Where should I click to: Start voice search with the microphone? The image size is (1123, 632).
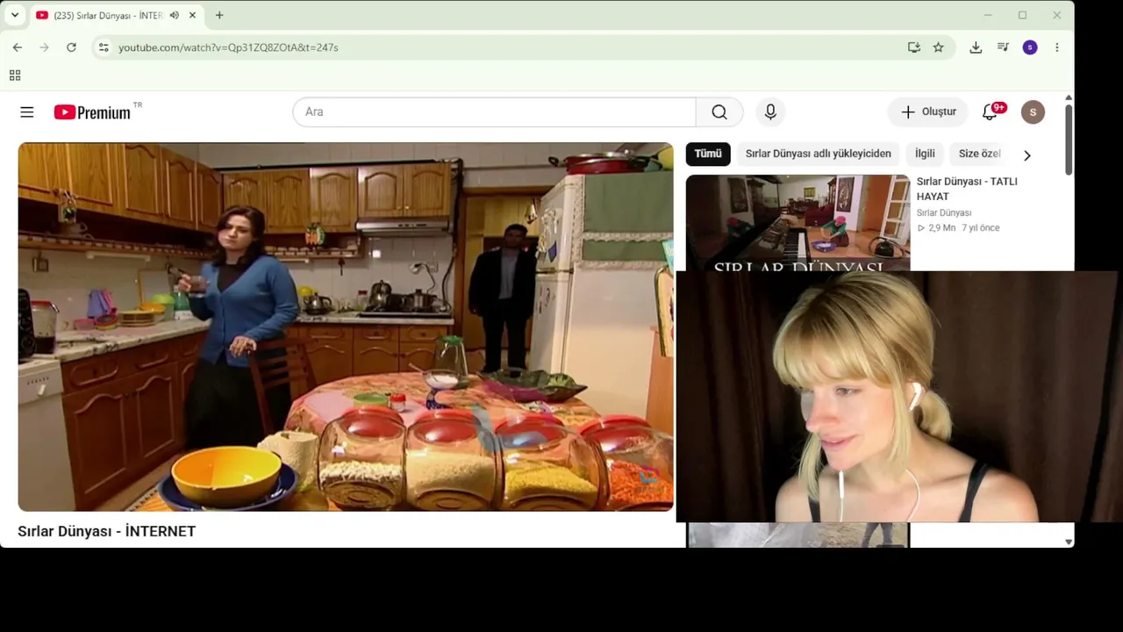click(x=770, y=112)
